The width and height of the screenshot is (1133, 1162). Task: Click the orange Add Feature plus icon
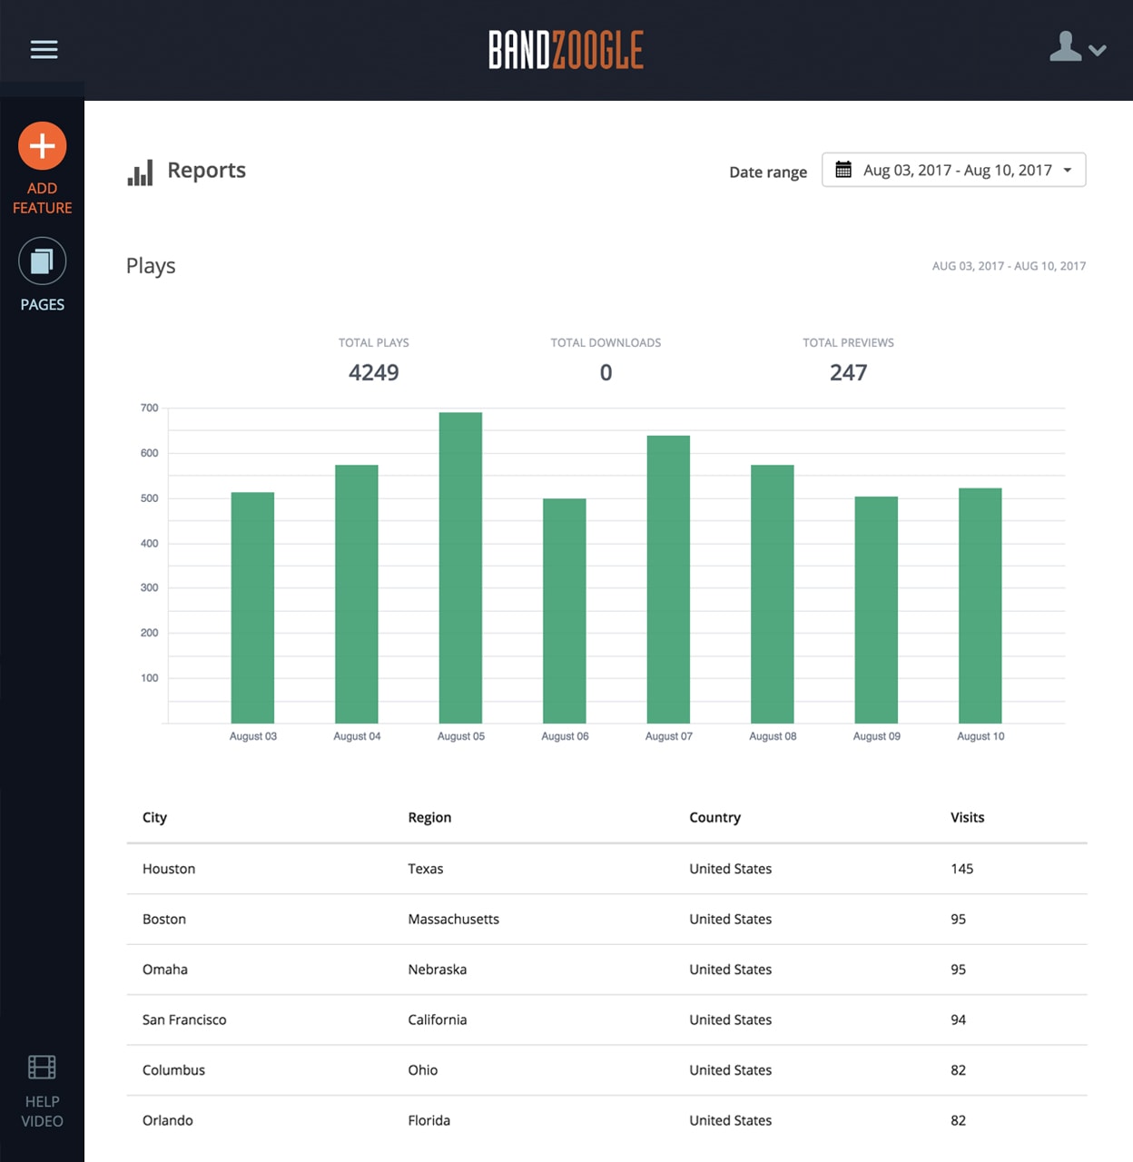(x=43, y=144)
